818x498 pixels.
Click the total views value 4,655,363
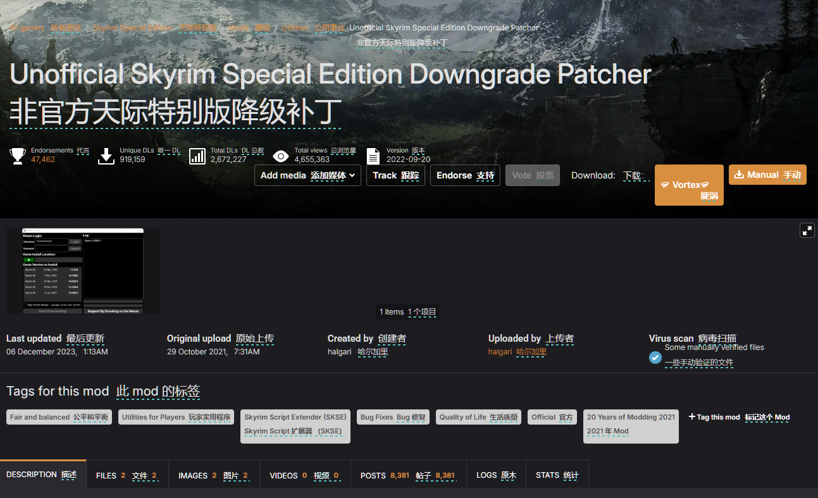[x=312, y=159]
